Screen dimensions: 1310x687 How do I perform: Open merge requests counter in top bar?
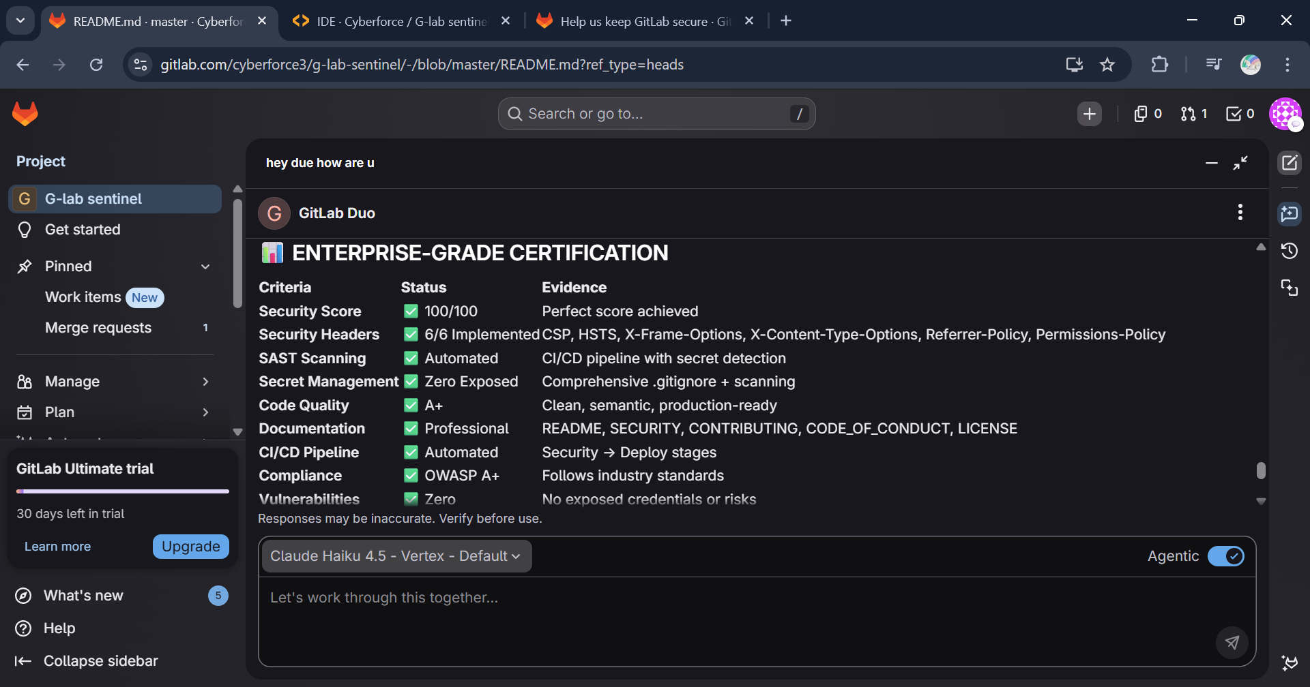[1194, 114]
